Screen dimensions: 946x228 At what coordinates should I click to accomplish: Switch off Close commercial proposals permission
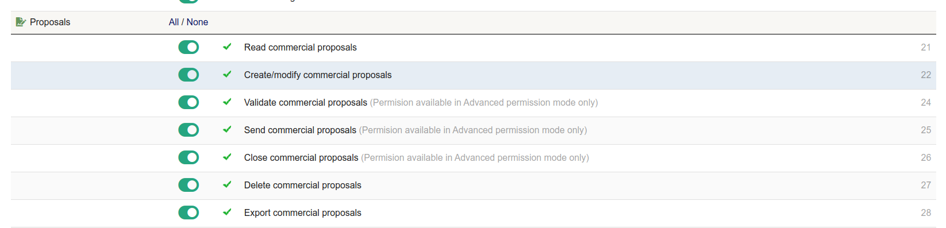pos(189,157)
